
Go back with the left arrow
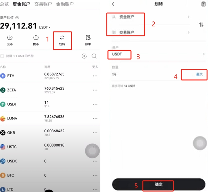click(x=113, y=4)
